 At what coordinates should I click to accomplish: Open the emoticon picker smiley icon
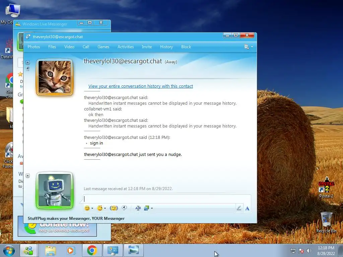tap(87, 208)
